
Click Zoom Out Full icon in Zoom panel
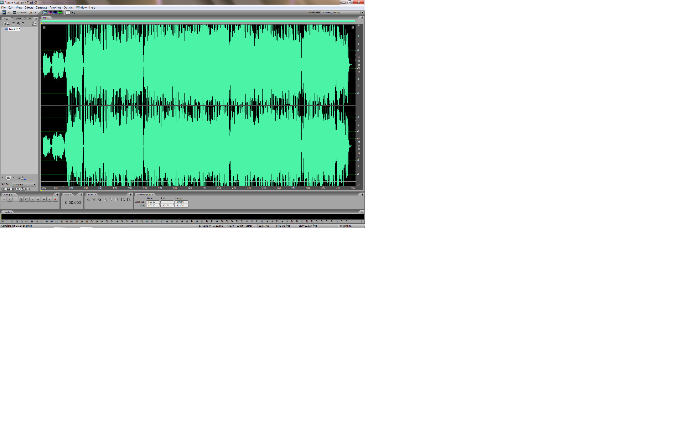click(99, 199)
